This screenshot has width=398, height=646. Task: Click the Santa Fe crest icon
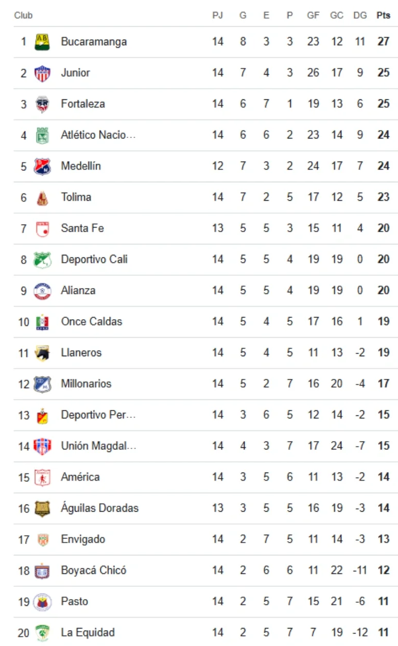point(42,229)
